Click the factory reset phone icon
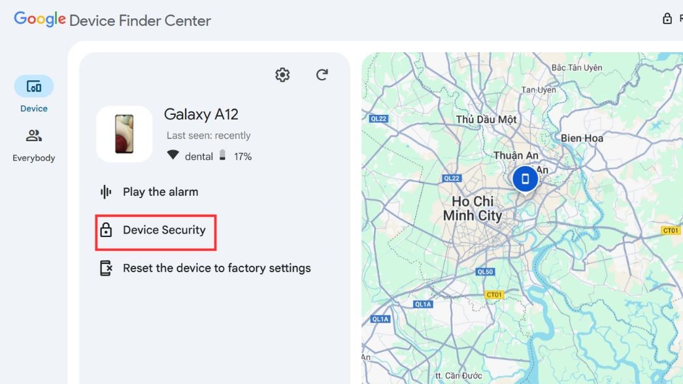 pos(106,268)
